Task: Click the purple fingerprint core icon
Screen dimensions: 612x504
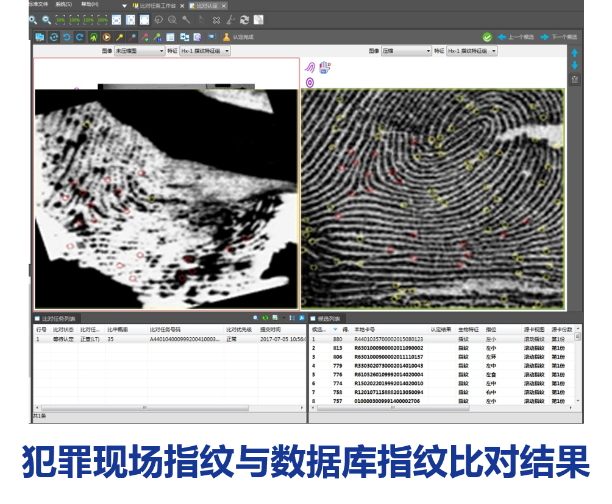Action: coord(310,82)
